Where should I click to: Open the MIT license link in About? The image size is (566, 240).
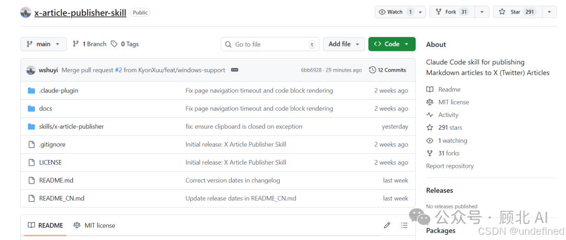click(454, 102)
